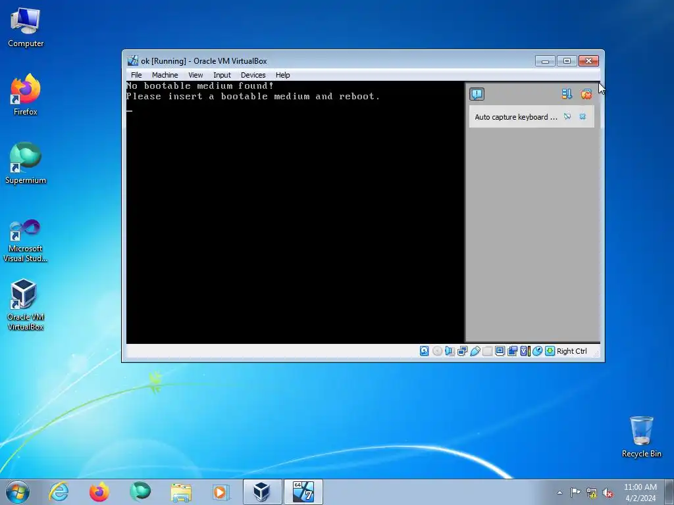Viewport: 674px width, 505px height.
Task: Switch to VirtualBox Manager taskbar button
Action: (x=262, y=492)
